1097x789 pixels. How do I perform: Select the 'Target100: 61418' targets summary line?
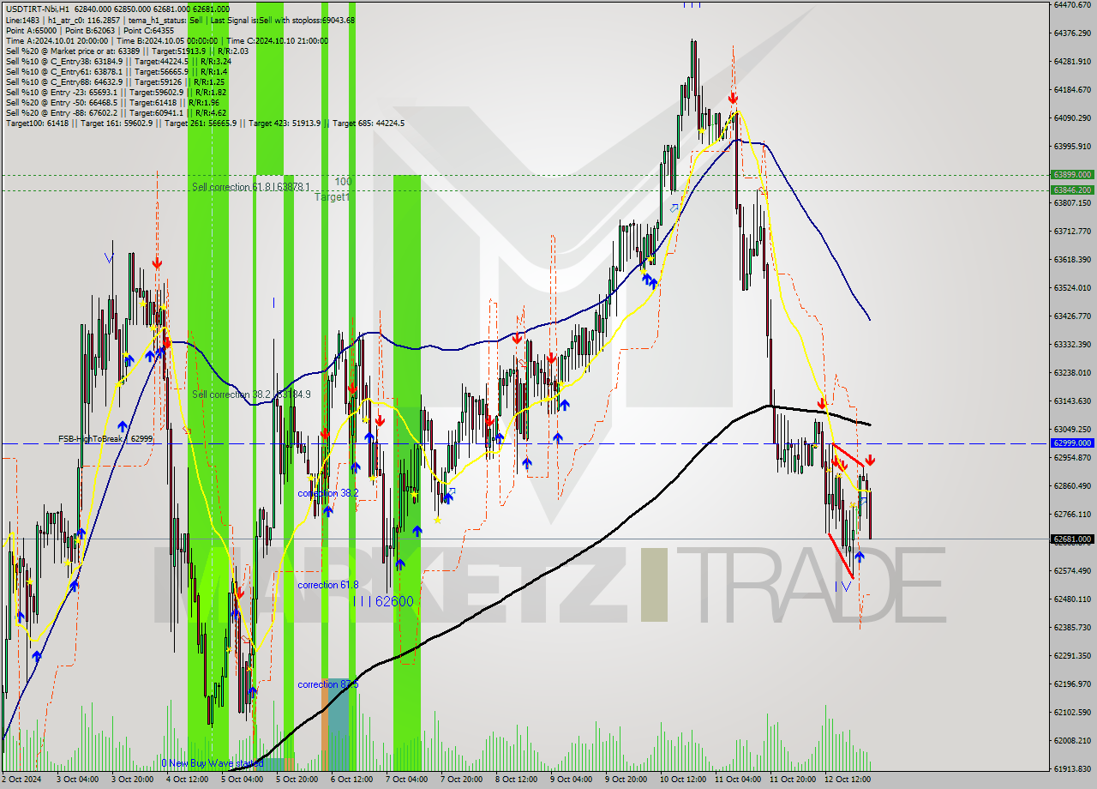205,123
